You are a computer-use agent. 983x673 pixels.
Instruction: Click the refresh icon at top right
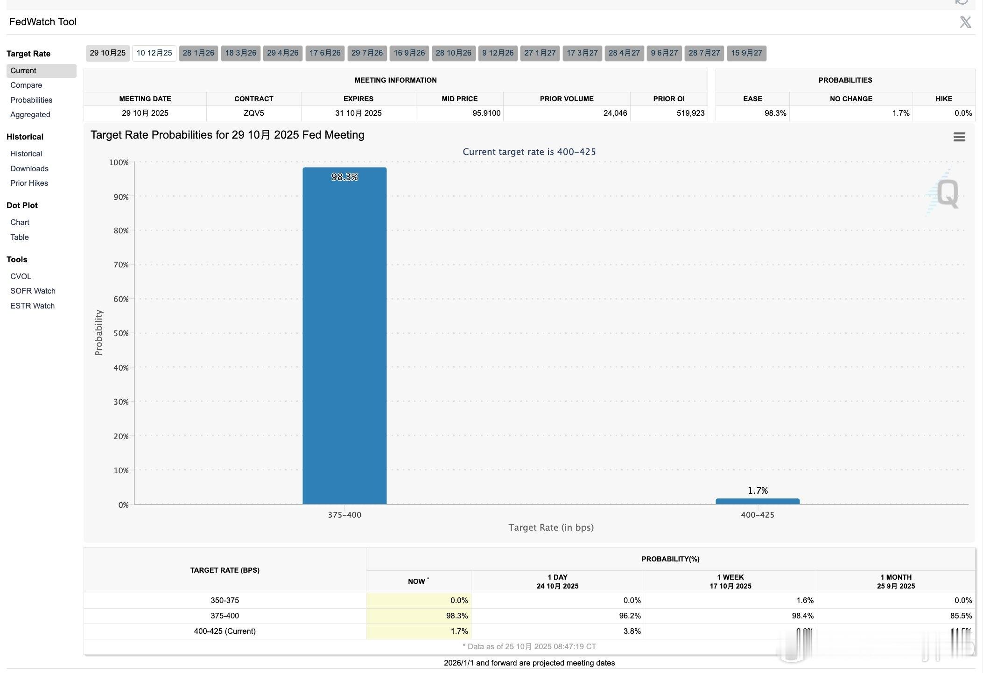(x=962, y=2)
